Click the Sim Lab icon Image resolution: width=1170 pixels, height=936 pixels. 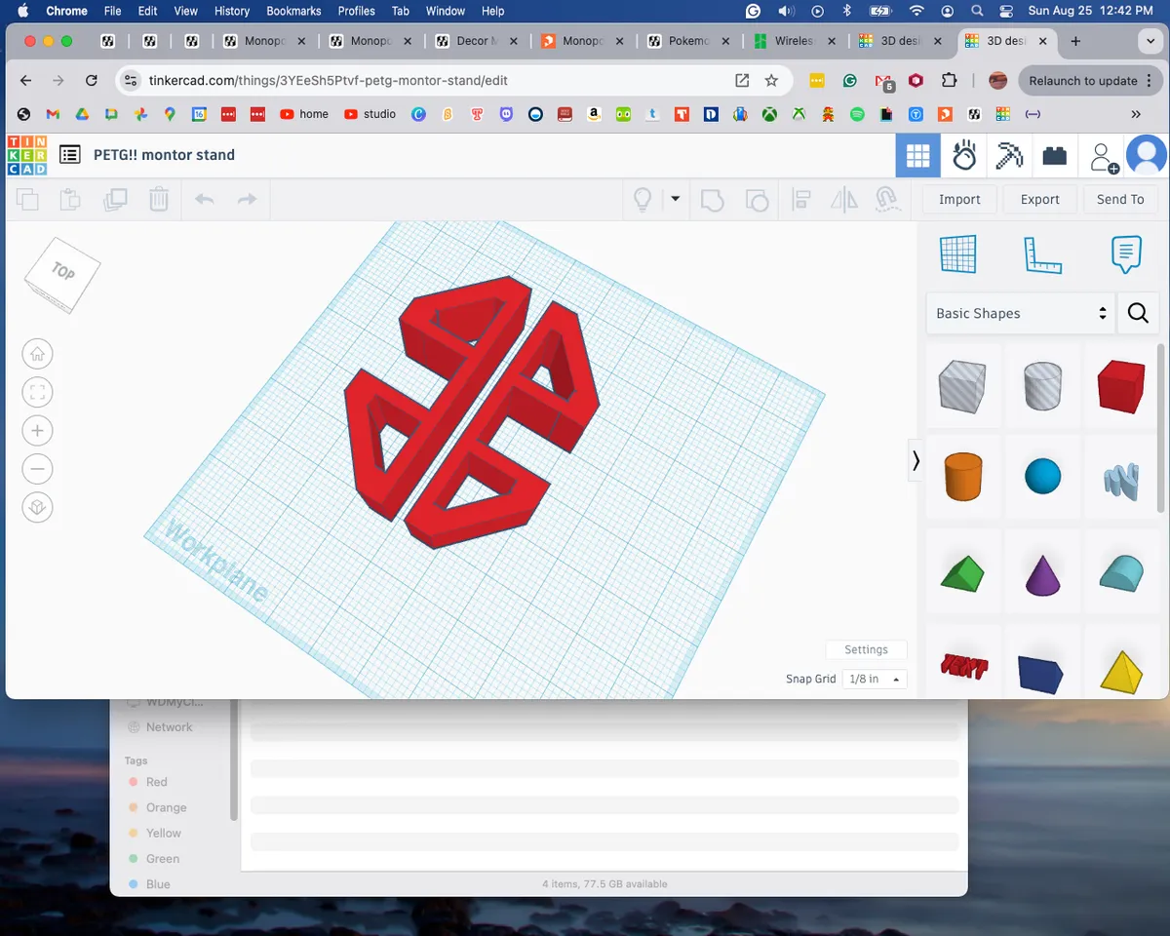click(964, 156)
